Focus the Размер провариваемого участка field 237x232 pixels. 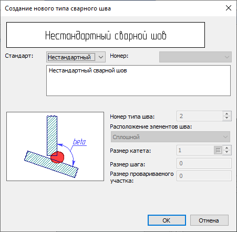[204, 176]
